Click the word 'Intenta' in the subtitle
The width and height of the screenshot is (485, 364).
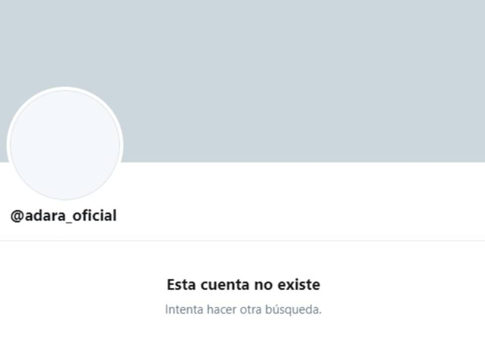[x=184, y=309]
